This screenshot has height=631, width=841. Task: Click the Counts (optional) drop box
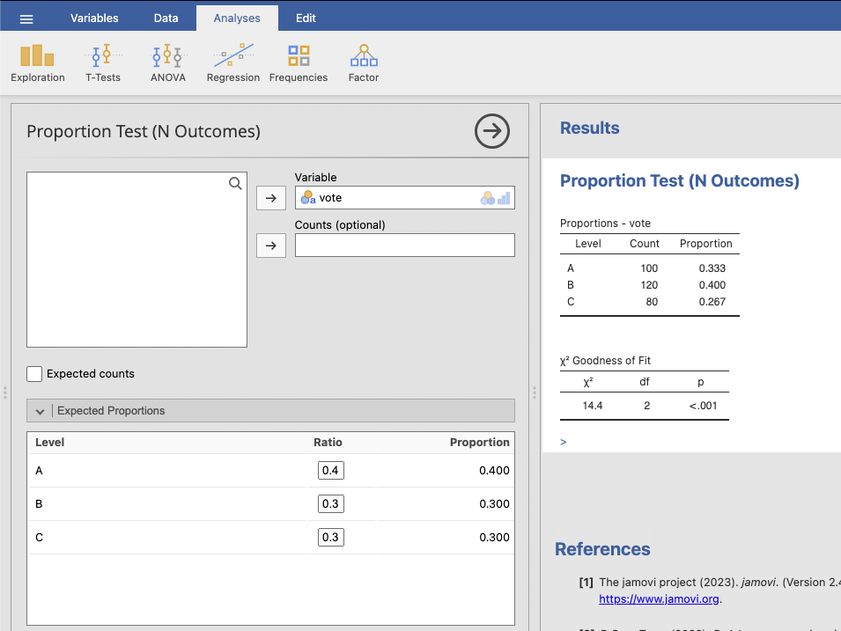[x=404, y=246]
